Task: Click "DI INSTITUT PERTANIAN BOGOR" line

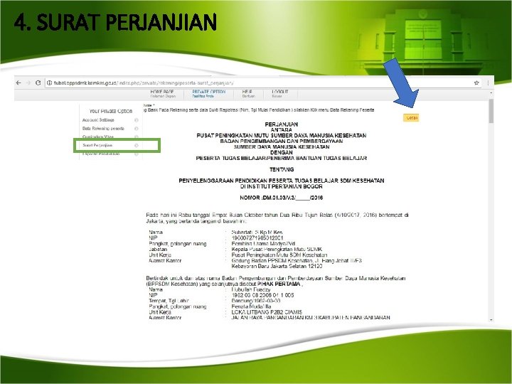Action: (x=281, y=186)
